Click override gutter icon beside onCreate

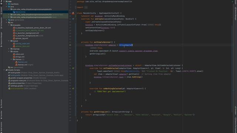coord(73,19)
